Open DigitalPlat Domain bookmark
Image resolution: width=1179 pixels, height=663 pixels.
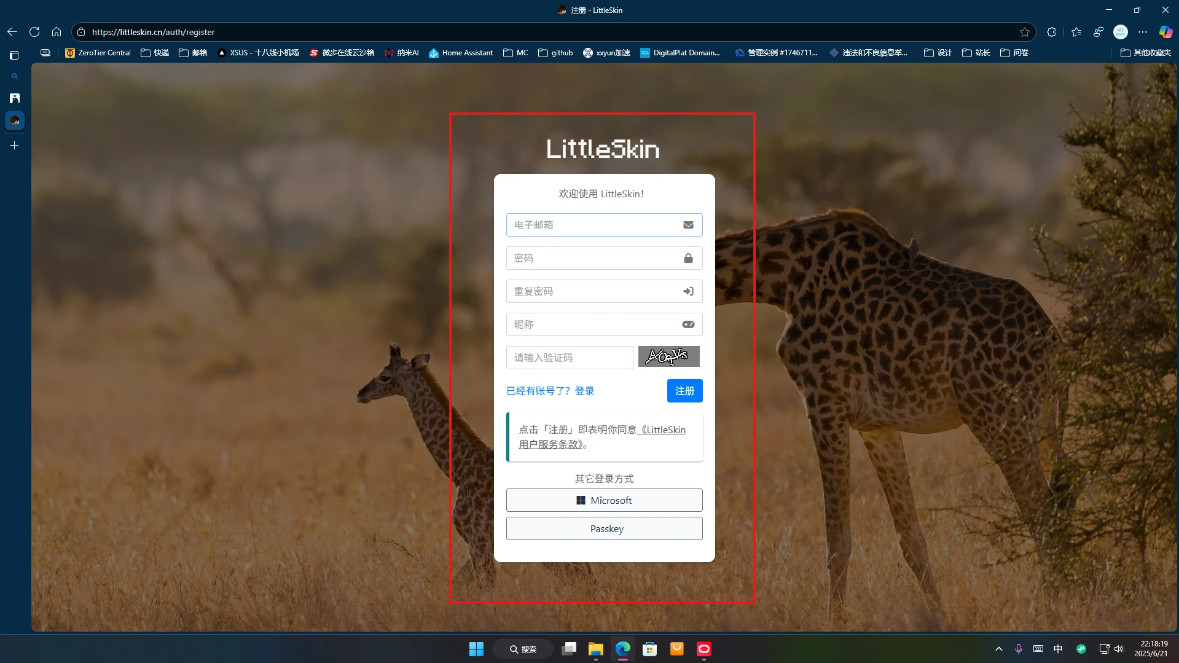[680, 53]
